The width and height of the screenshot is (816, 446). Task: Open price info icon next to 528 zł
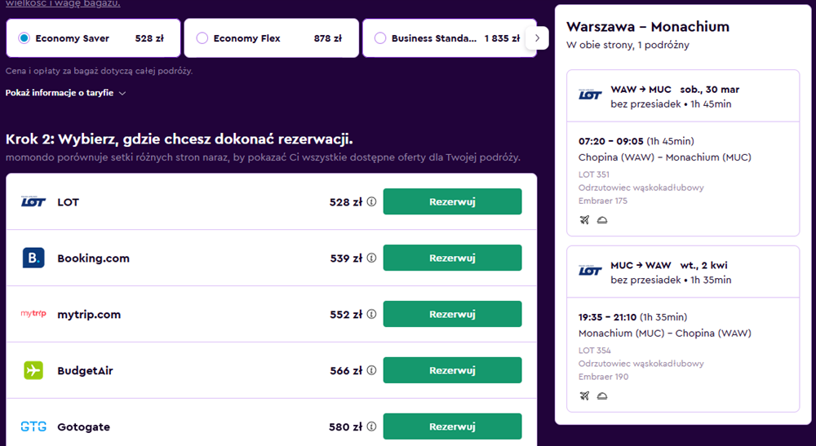point(371,201)
